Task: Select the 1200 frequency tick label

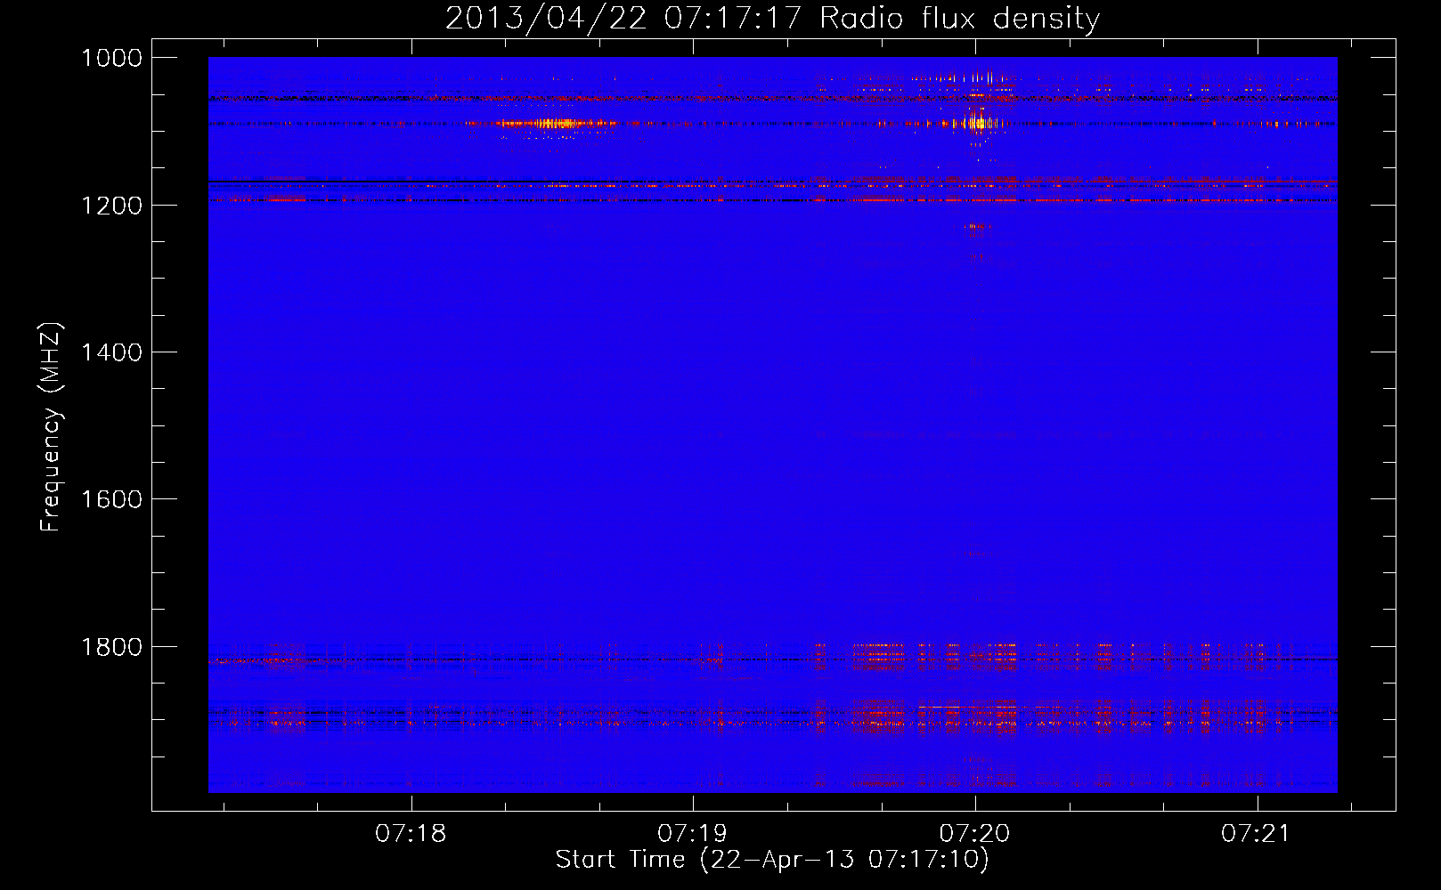Action: [111, 206]
